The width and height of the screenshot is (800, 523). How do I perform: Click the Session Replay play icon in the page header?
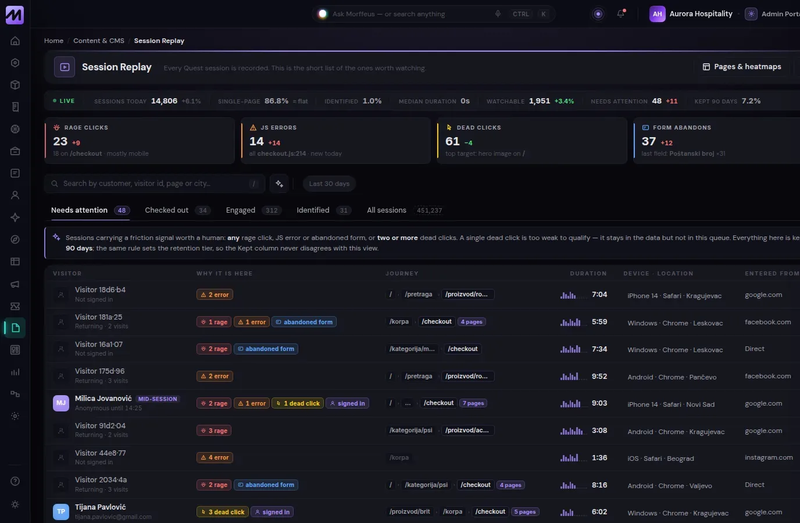click(65, 67)
